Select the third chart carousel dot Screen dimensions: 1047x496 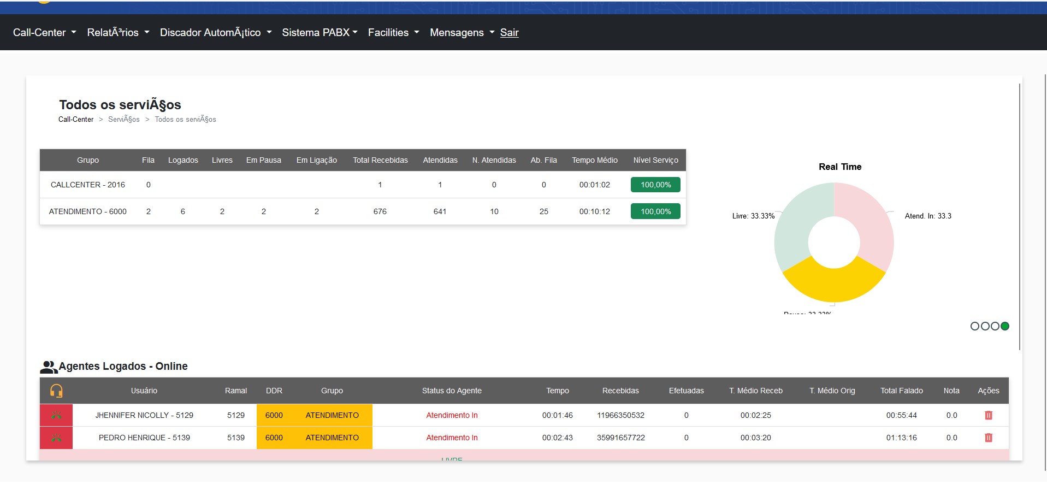tap(995, 326)
